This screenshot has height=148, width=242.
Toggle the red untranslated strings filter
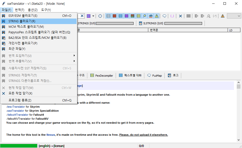point(114,16)
